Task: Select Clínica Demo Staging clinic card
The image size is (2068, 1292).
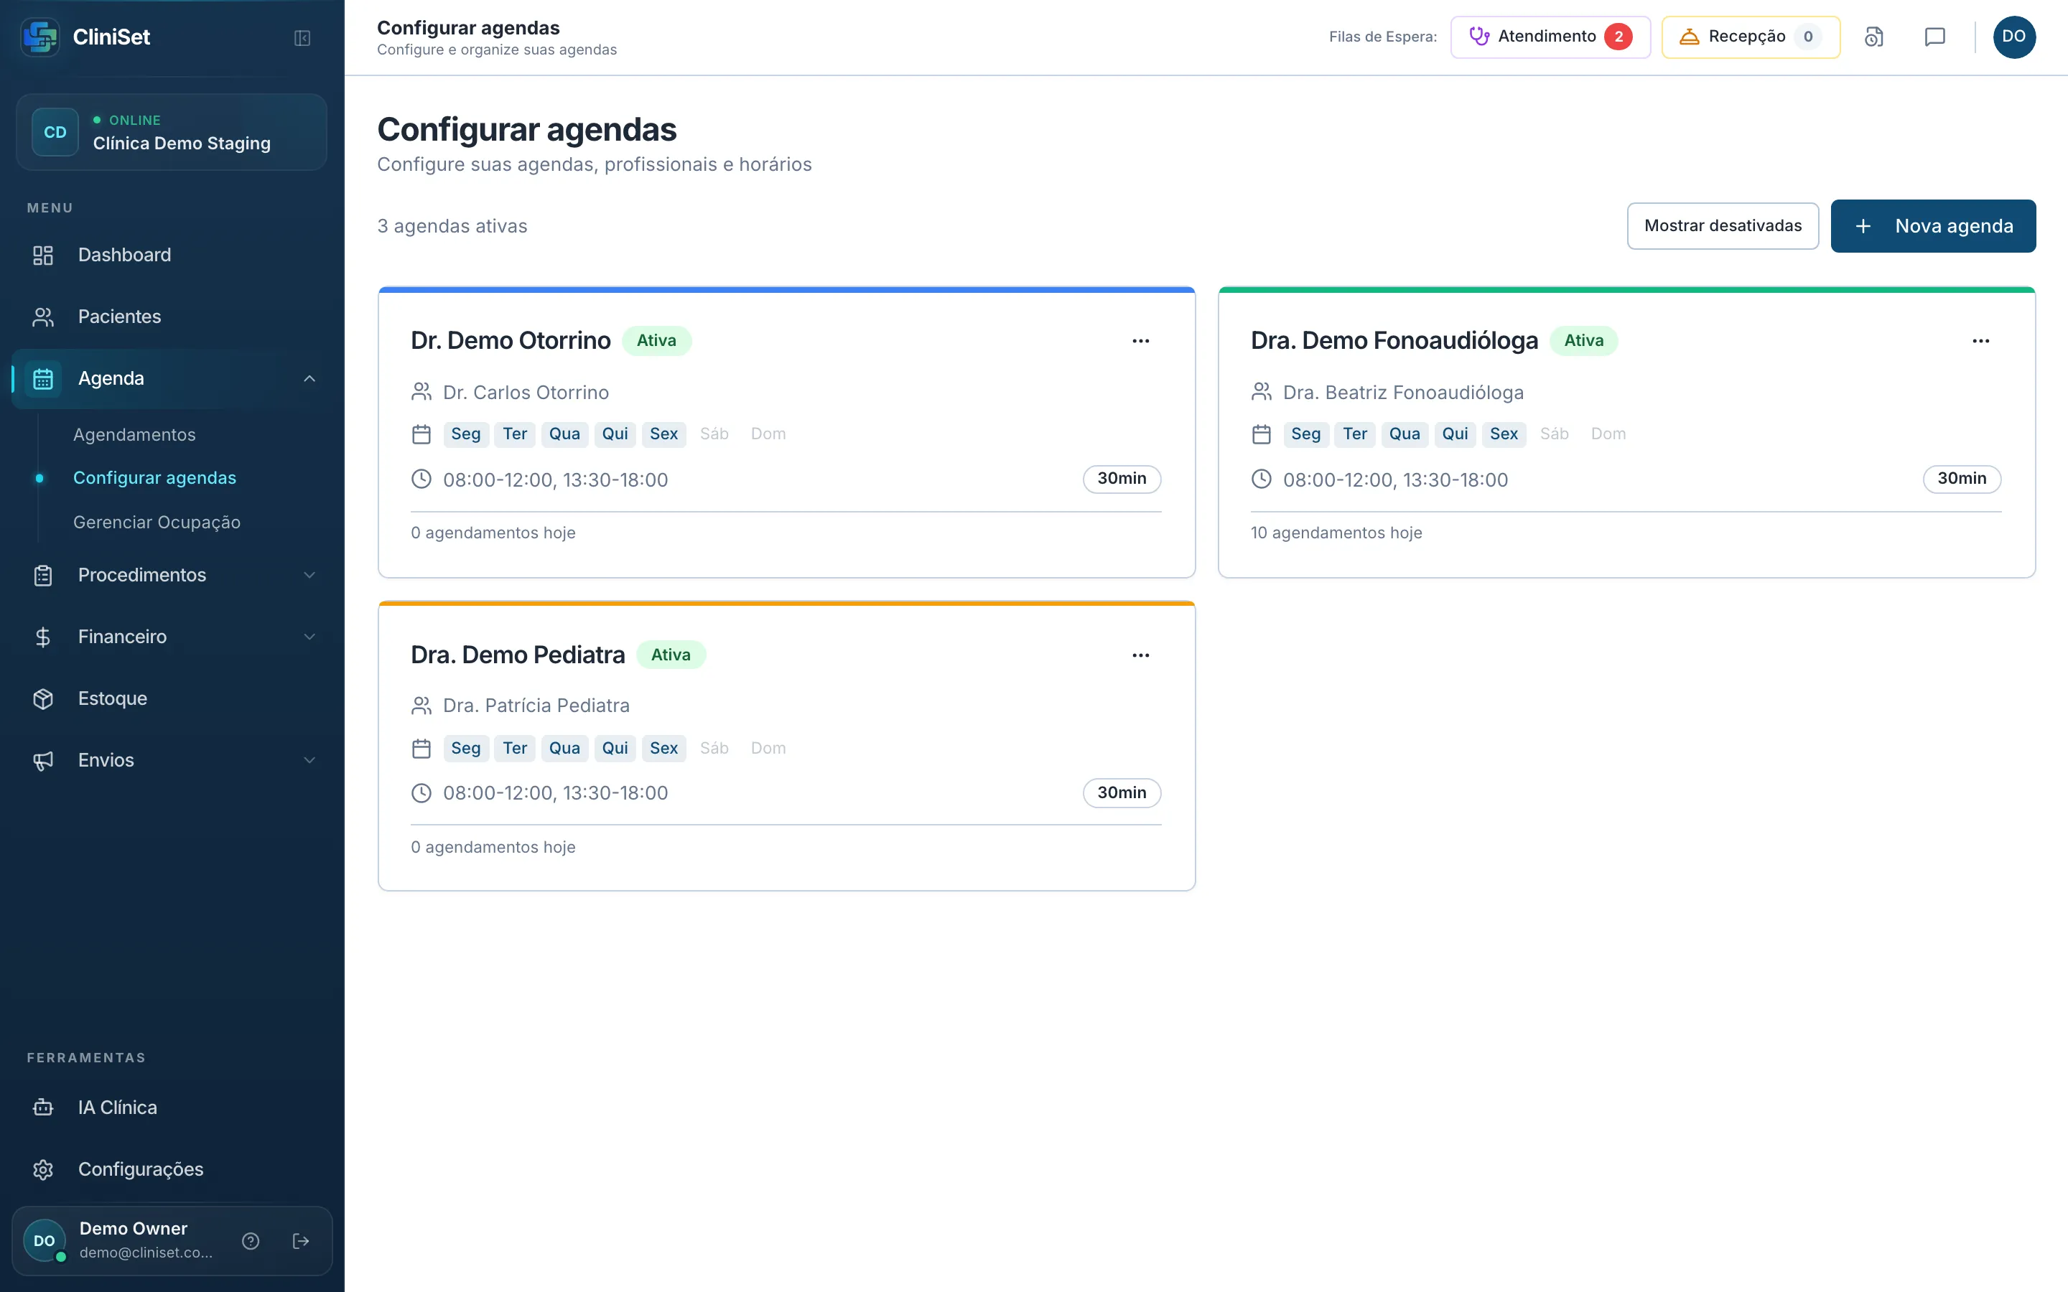Action: [172, 133]
